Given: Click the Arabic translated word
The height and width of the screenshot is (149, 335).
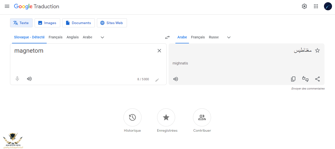Looking at the screenshot, I should coord(303,50).
